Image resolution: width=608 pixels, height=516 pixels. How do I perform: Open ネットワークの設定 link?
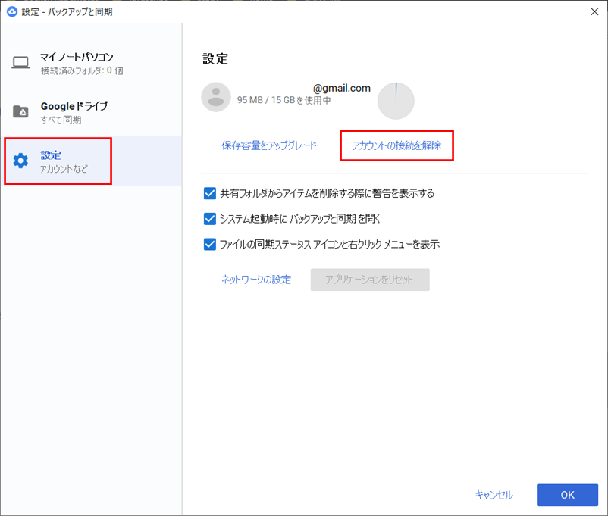(x=256, y=280)
